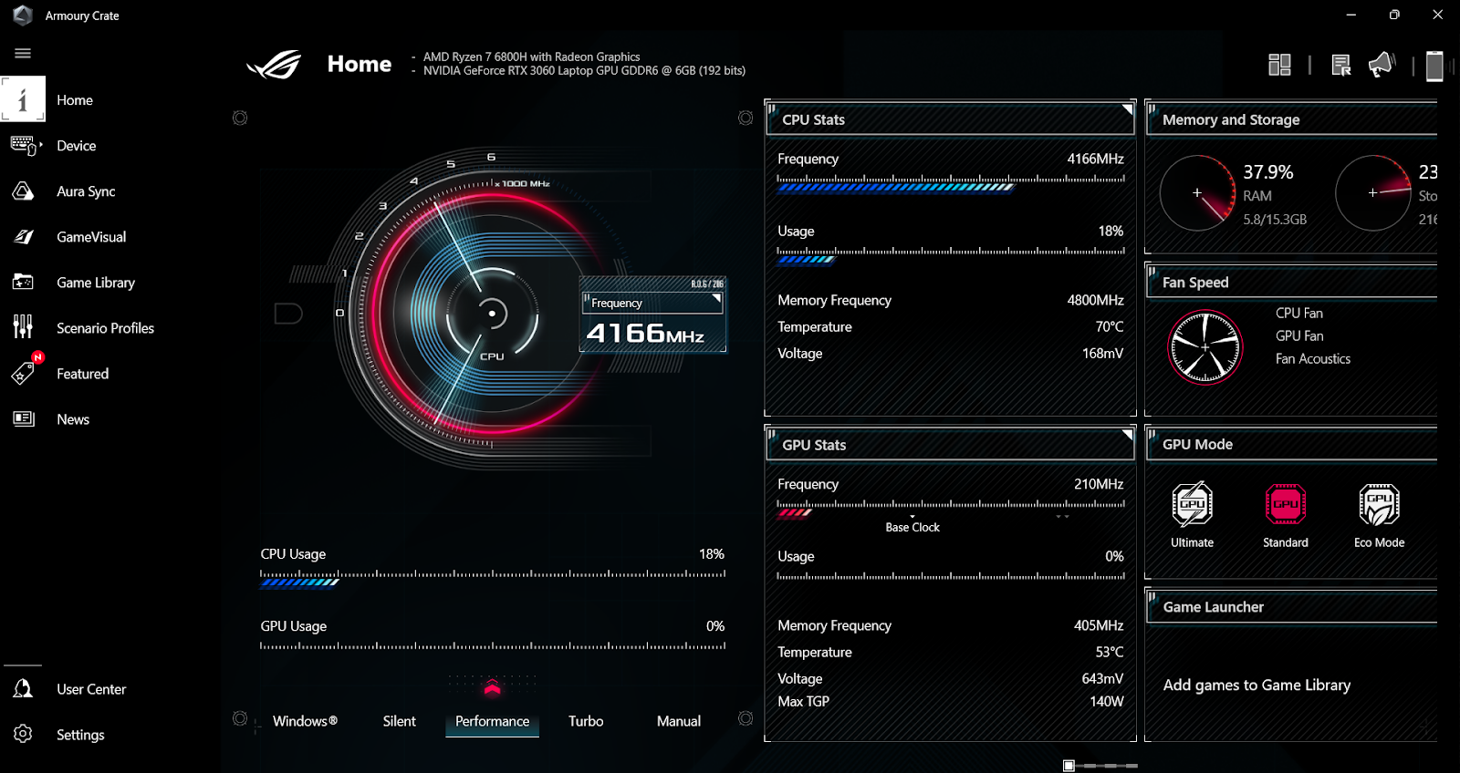Open the Home page from the sidebar
The height and width of the screenshot is (773, 1460).
(73, 100)
